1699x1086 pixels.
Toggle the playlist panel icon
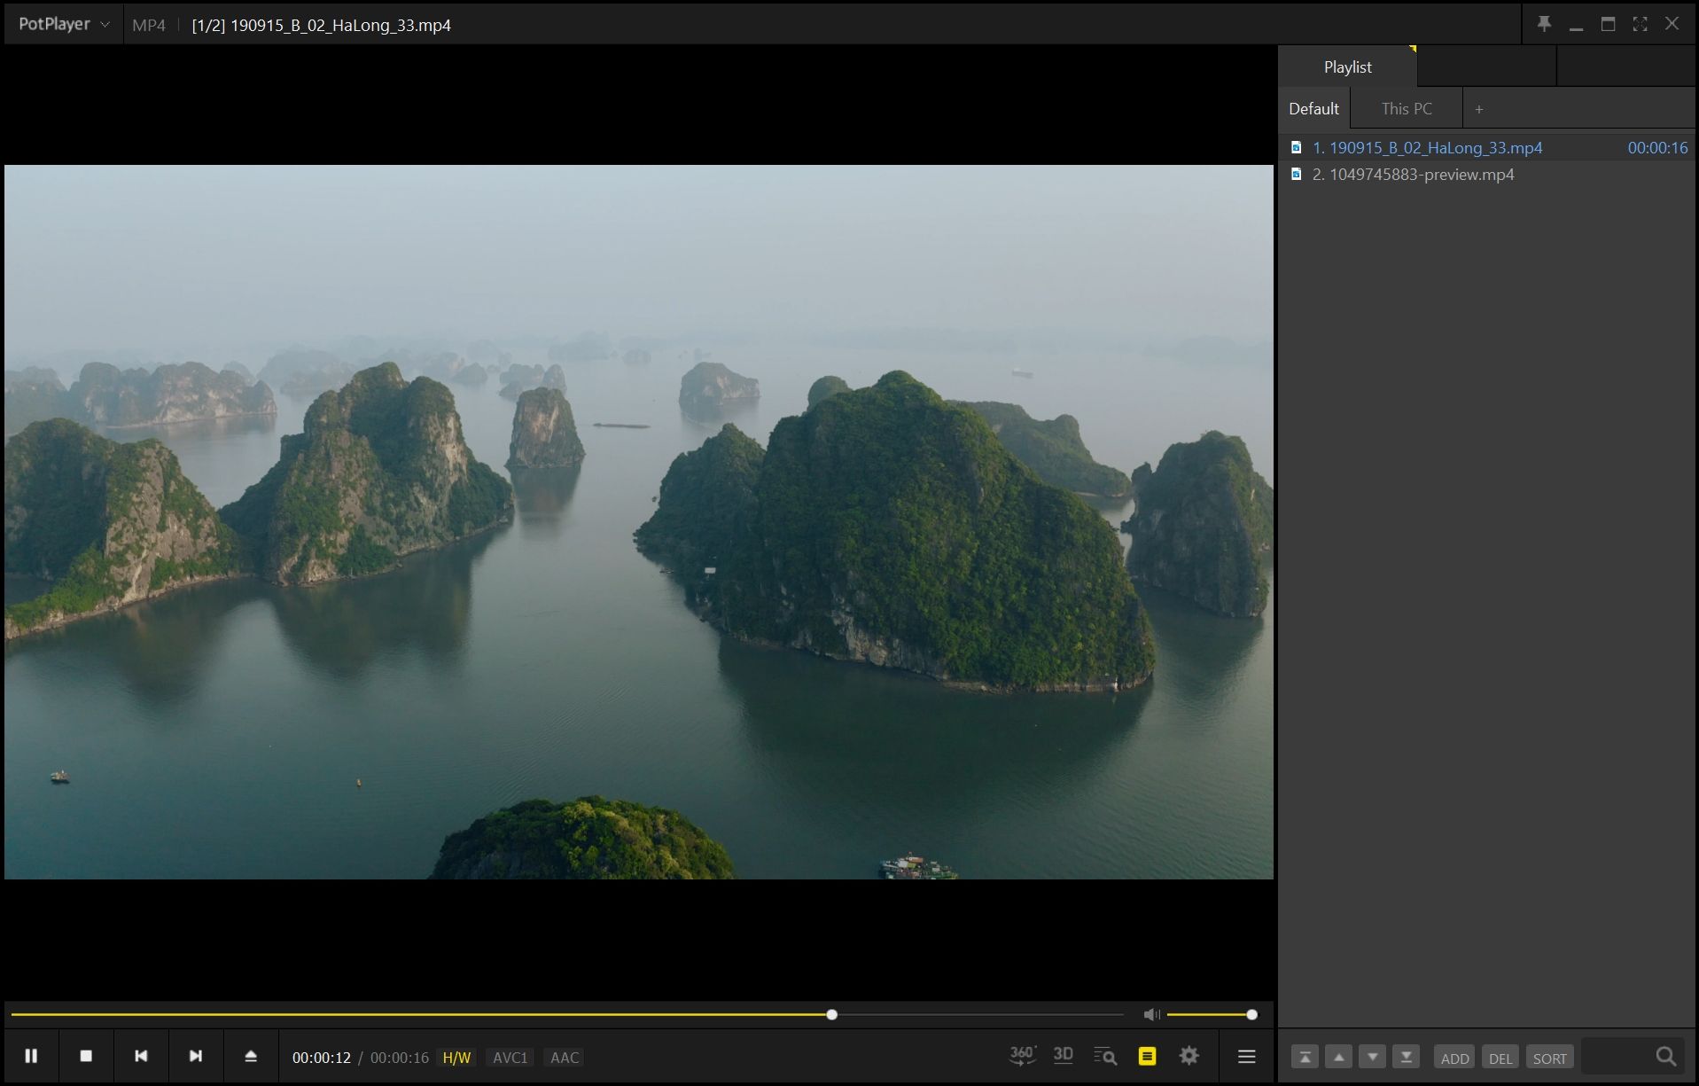point(1148,1056)
